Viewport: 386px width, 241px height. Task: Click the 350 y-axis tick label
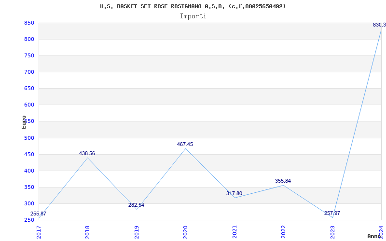tap(28, 187)
